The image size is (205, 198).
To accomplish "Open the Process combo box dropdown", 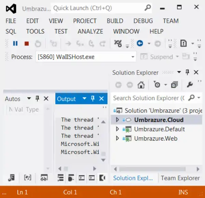I will coord(133,57).
